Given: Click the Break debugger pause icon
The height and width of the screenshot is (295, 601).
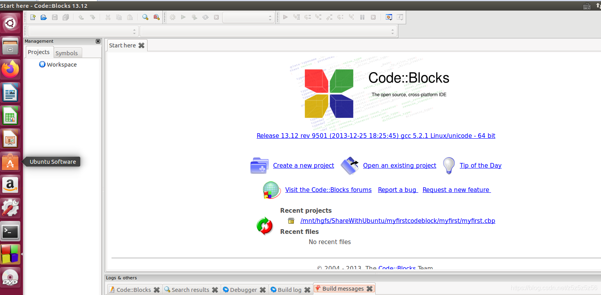Looking at the screenshot, I should click(362, 17).
